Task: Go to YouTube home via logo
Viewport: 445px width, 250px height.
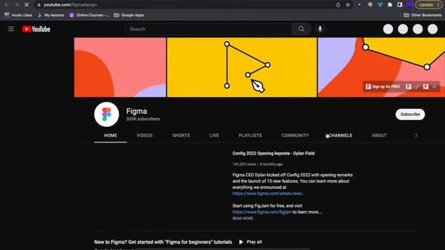Action: [36, 29]
